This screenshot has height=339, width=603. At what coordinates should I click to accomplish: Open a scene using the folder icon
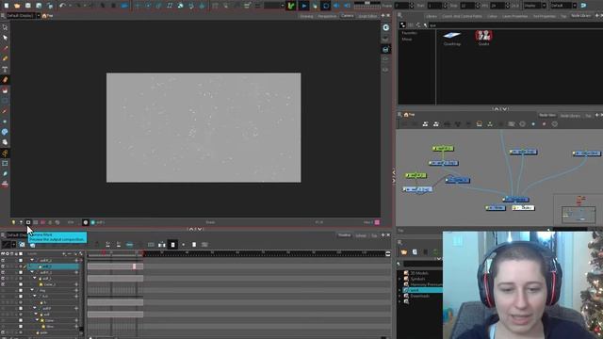point(17,6)
